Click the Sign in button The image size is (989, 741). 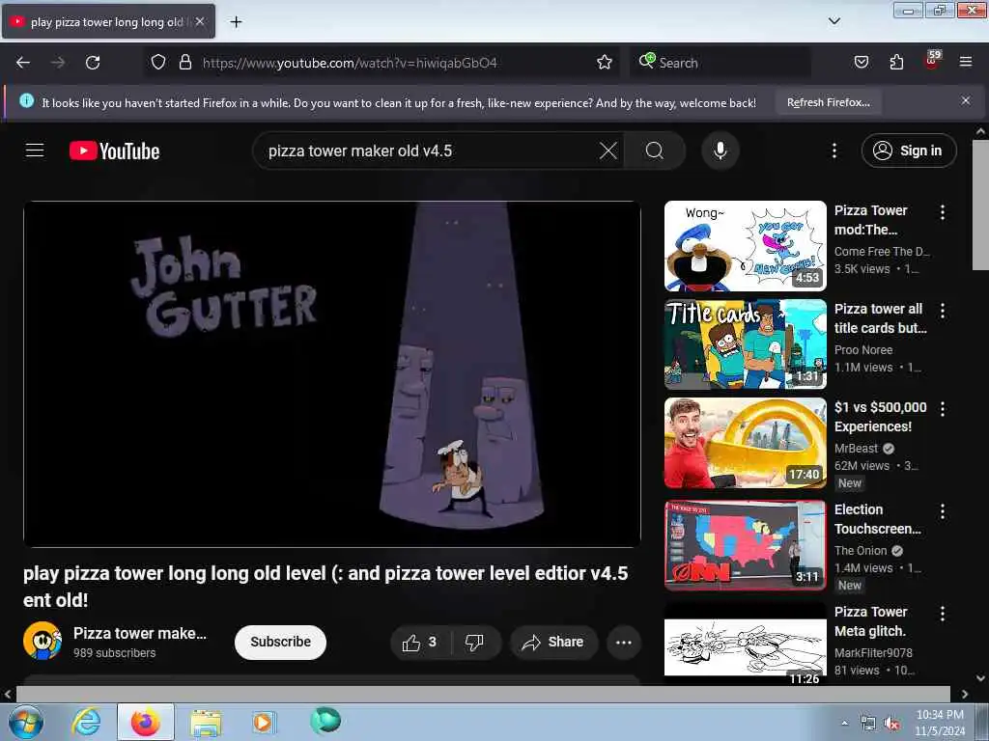[x=909, y=151]
